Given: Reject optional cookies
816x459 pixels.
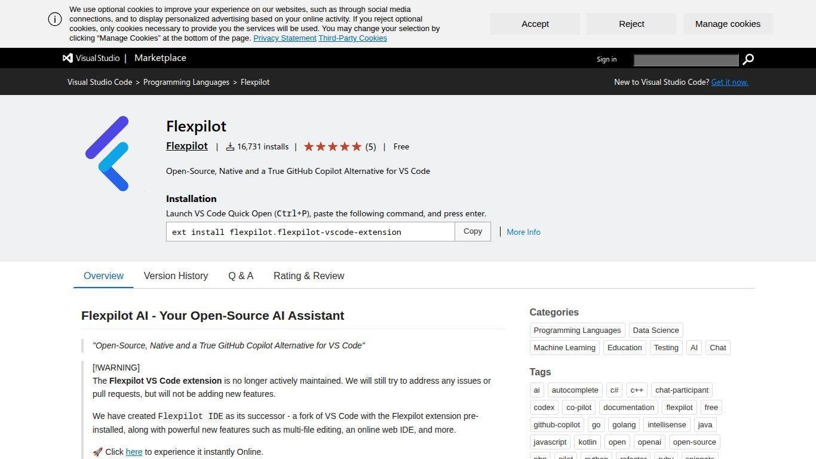Looking at the screenshot, I should 631,24.
